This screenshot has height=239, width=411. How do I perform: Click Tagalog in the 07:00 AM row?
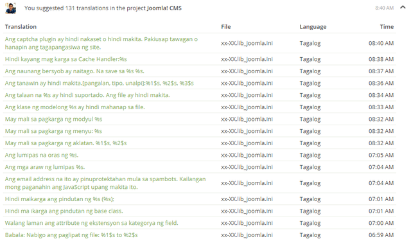coord(310,223)
